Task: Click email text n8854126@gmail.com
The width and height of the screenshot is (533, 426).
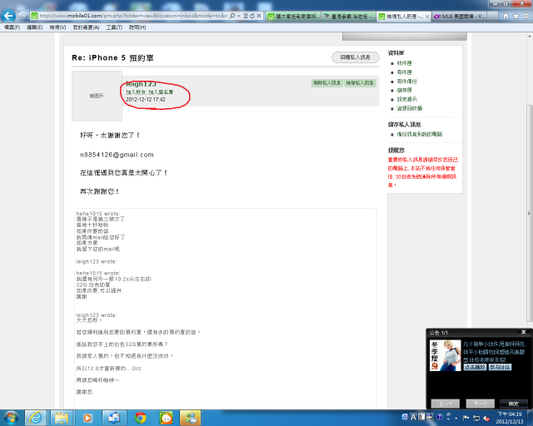Action: coord(117,155)
